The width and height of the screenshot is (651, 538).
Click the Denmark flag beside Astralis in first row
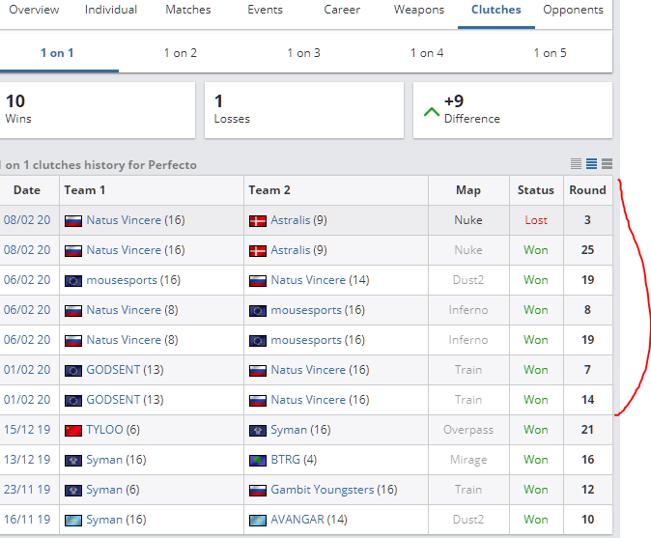(257, 220)
